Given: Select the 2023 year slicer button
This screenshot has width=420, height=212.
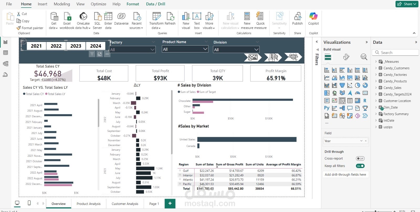Looking at the screenshot, I should point(76,46).
